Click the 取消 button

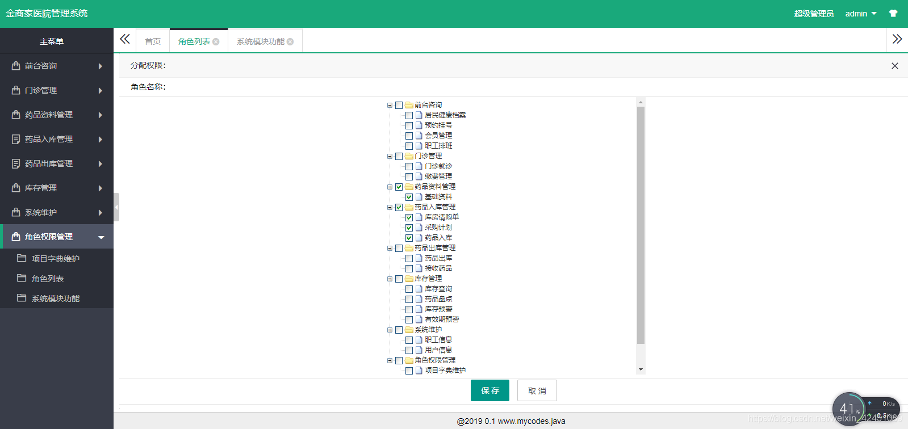(x=537, y=390)
